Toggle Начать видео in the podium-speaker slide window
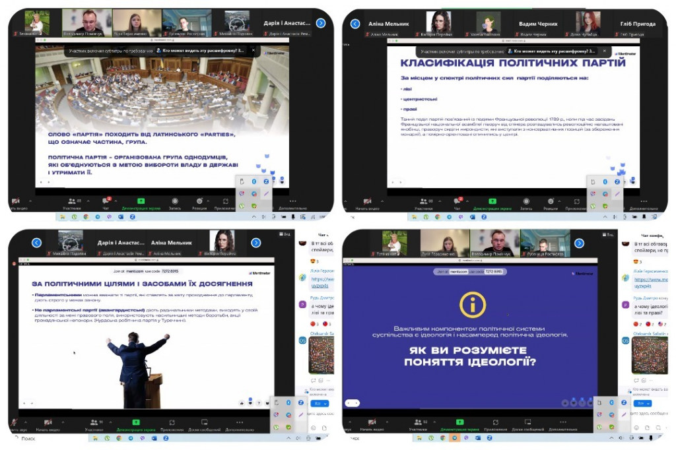 (48, 424)
